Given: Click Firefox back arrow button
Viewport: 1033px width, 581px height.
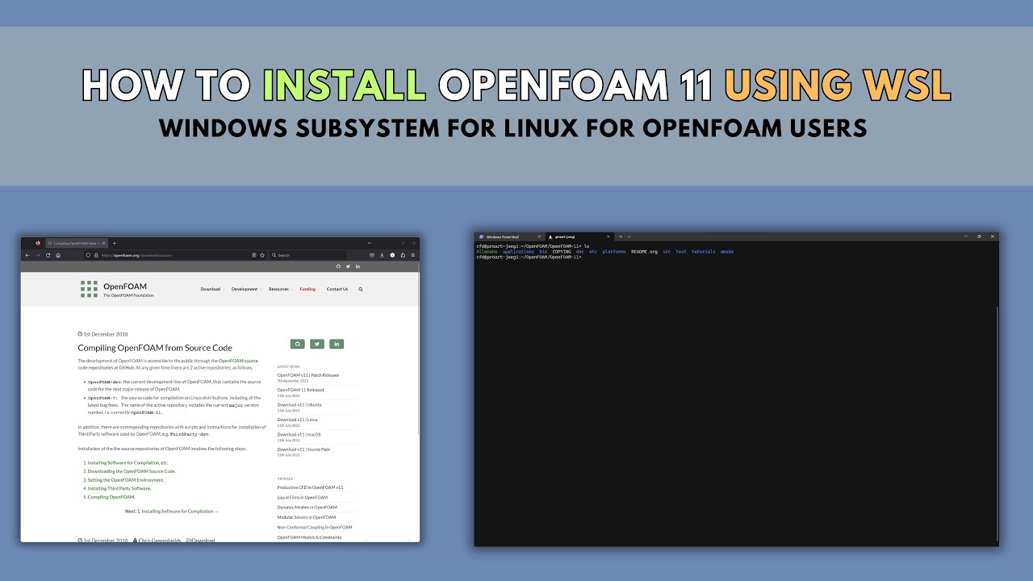Looking at the screenshot, I should (x=27, y=255).
